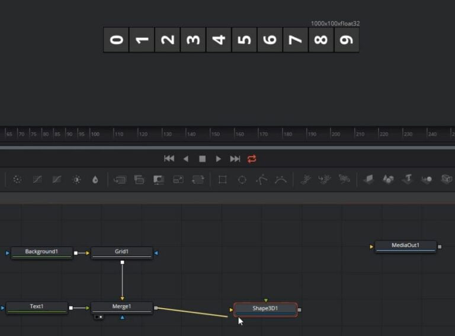Add a Text 3D node
The image size is (455, 336).
[x=408, y=179]
